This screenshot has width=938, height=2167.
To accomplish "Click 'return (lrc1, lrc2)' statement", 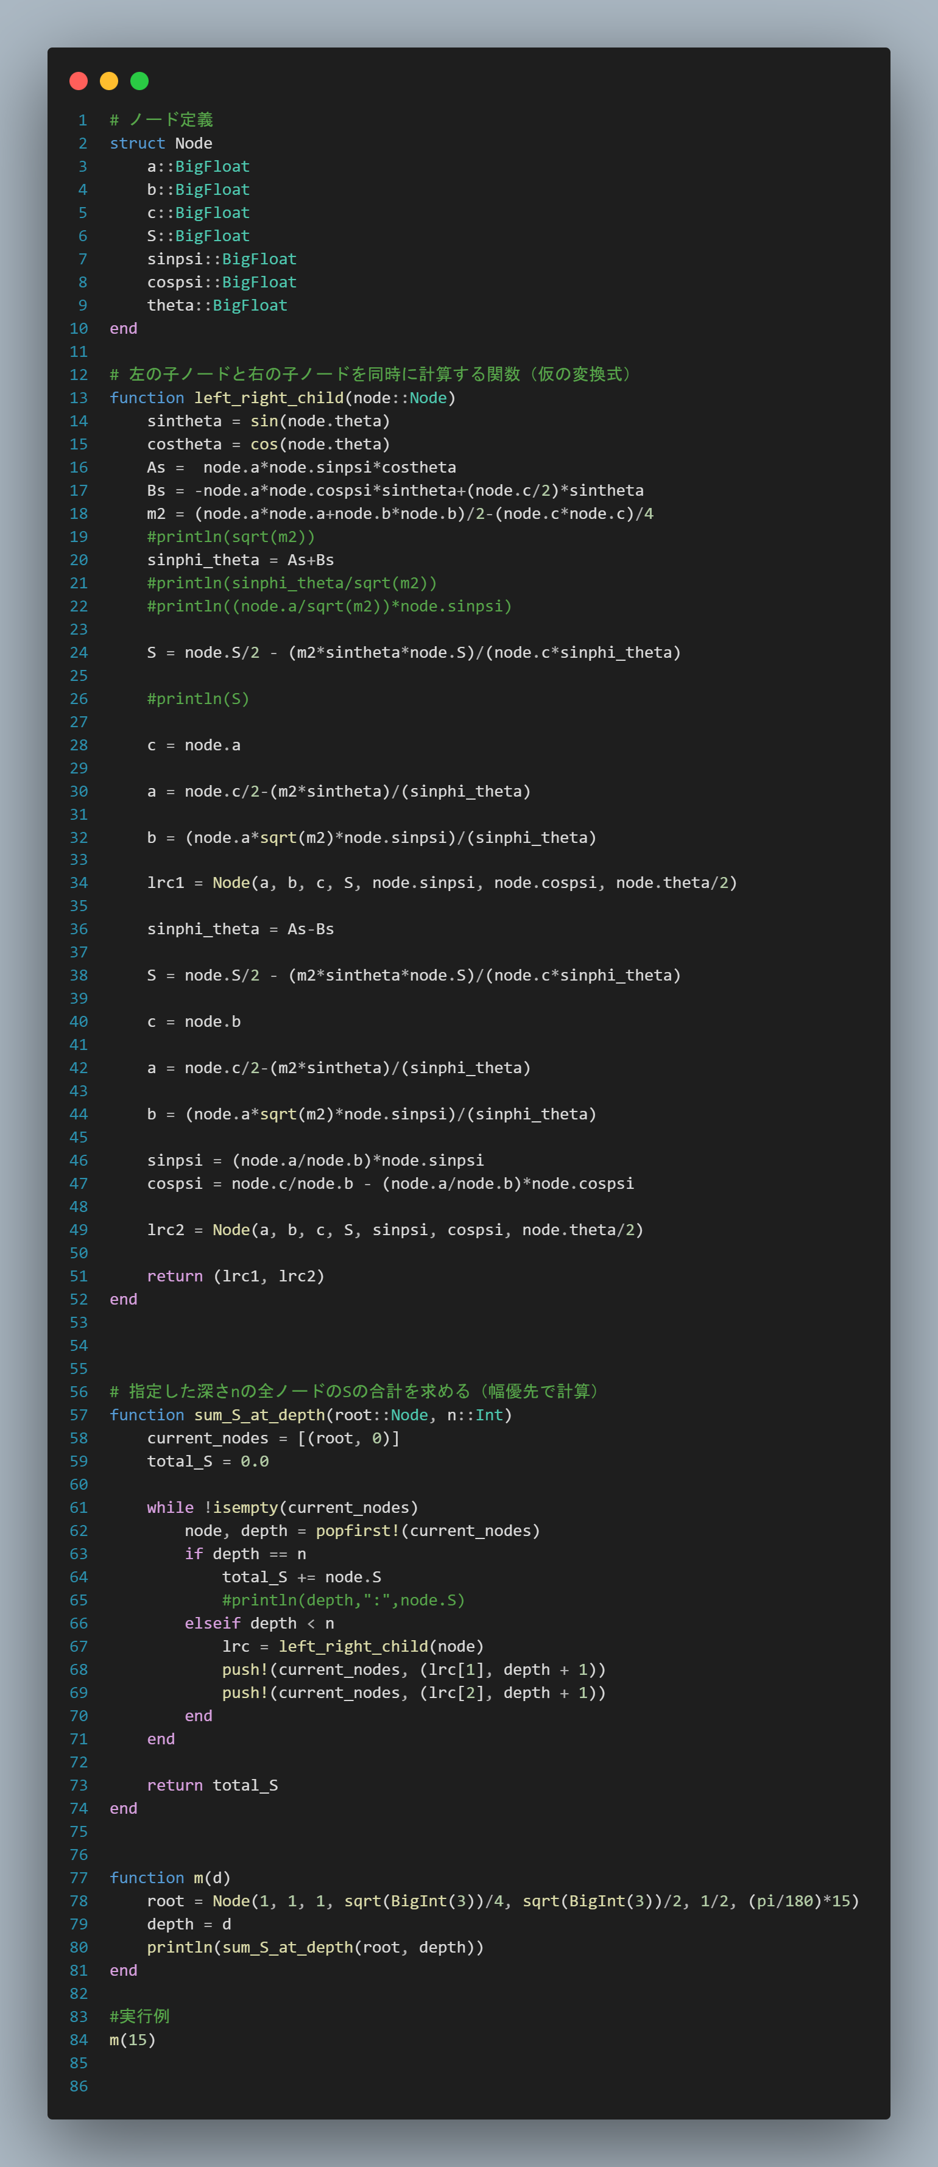I will (x=234, y=1276).
